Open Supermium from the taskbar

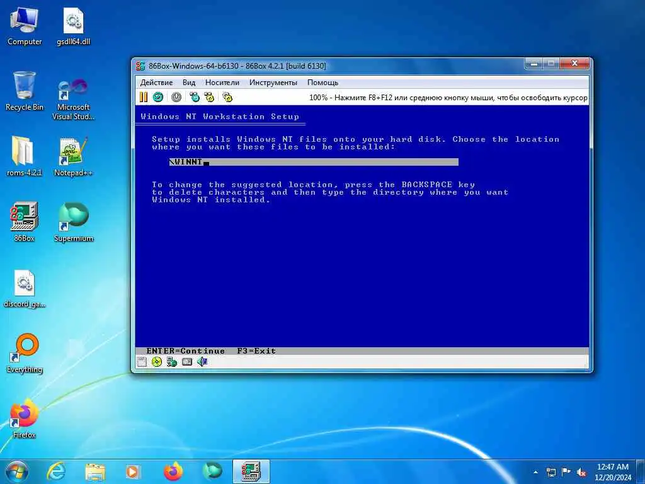click(212, 471)
